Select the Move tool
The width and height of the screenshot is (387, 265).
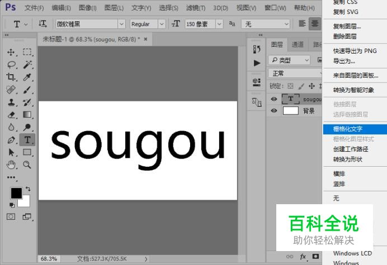pyautogui.click(x=11, y=52)
